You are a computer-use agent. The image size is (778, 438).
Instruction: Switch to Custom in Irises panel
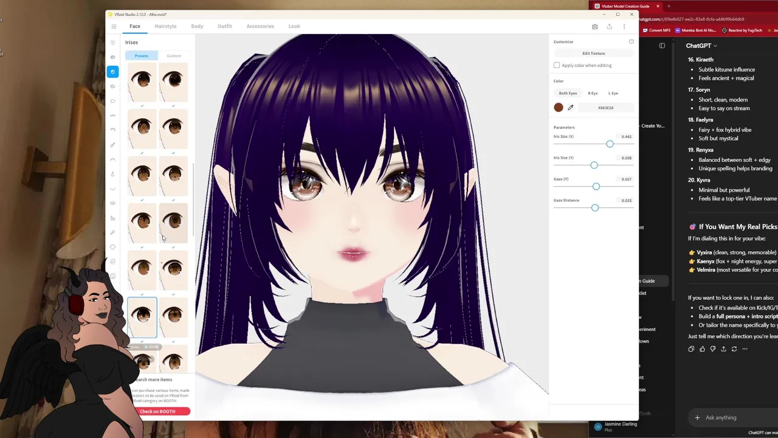click(x=174, y=56)
